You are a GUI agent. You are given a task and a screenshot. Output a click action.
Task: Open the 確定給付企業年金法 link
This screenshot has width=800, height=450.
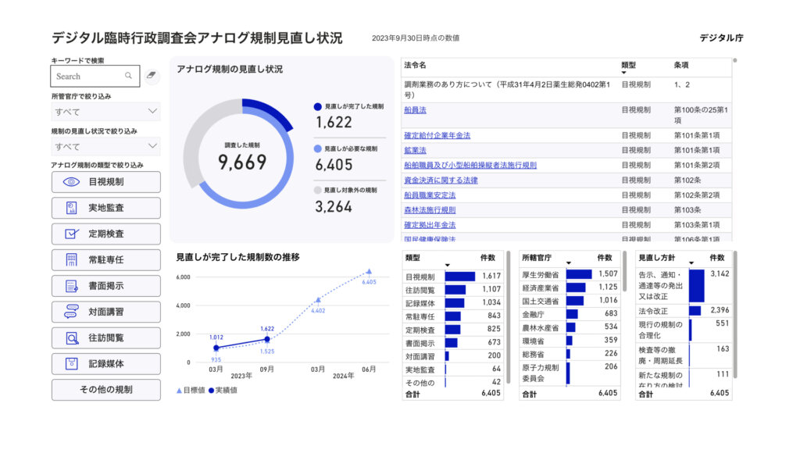[x=437, y=136]
